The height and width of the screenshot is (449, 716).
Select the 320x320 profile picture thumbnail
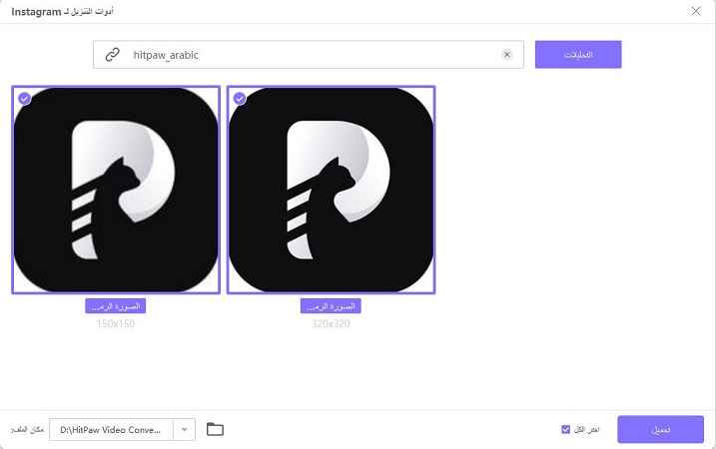332,190
